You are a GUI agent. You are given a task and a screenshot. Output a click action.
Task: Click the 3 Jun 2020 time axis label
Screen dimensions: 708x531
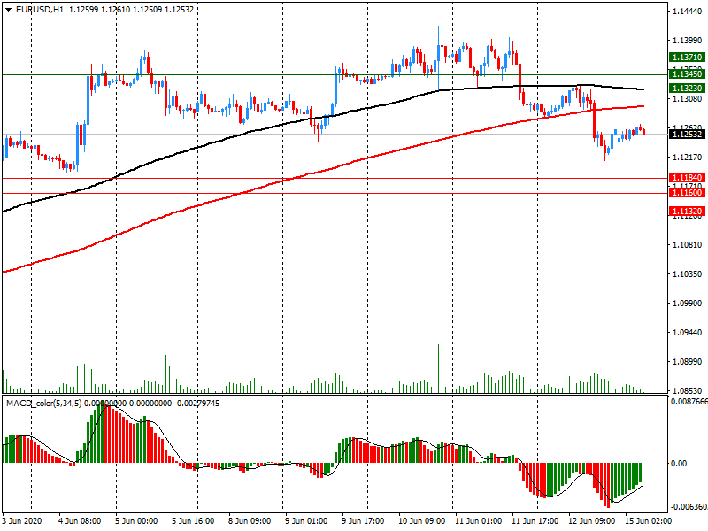coord(21,521)
